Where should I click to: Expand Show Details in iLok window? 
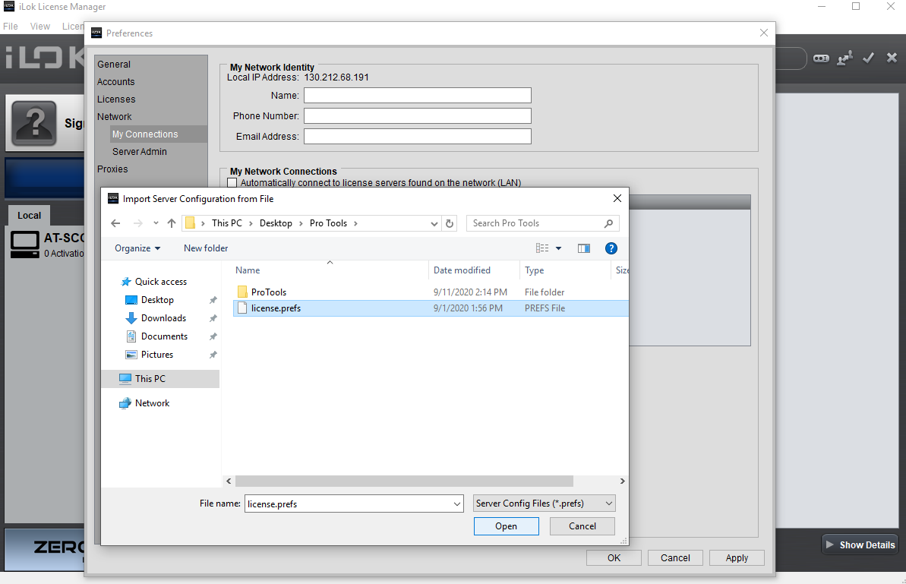click(861, 545)
